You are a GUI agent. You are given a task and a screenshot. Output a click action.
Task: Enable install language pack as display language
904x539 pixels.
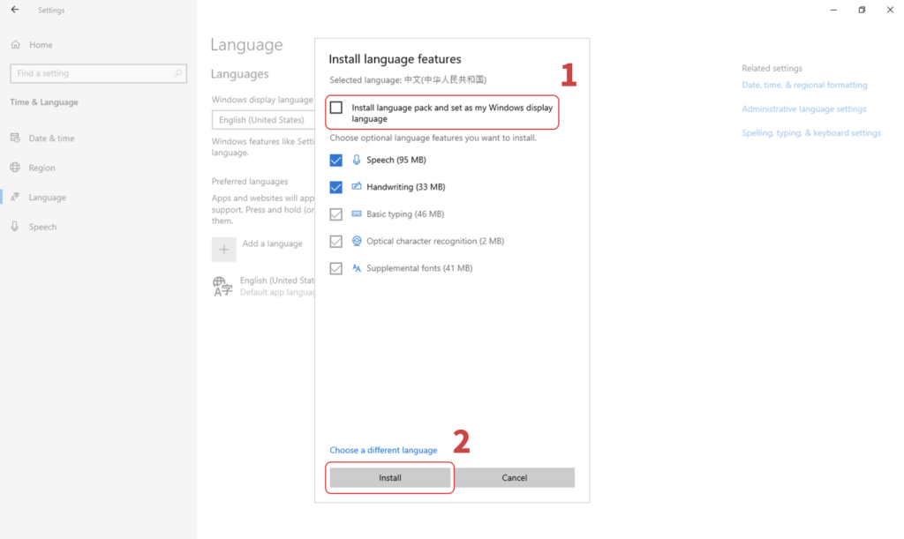[336, 108]
